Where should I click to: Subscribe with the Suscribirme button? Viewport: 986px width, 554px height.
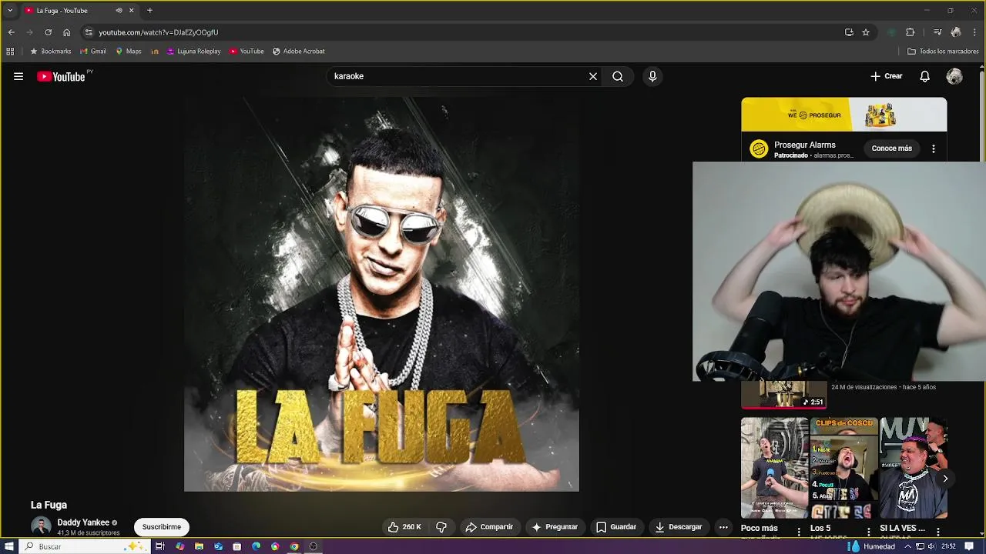tap(162, 527)
